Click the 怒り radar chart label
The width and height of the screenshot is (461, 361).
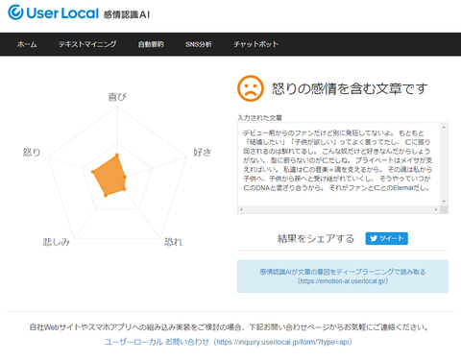click(32, 152)
